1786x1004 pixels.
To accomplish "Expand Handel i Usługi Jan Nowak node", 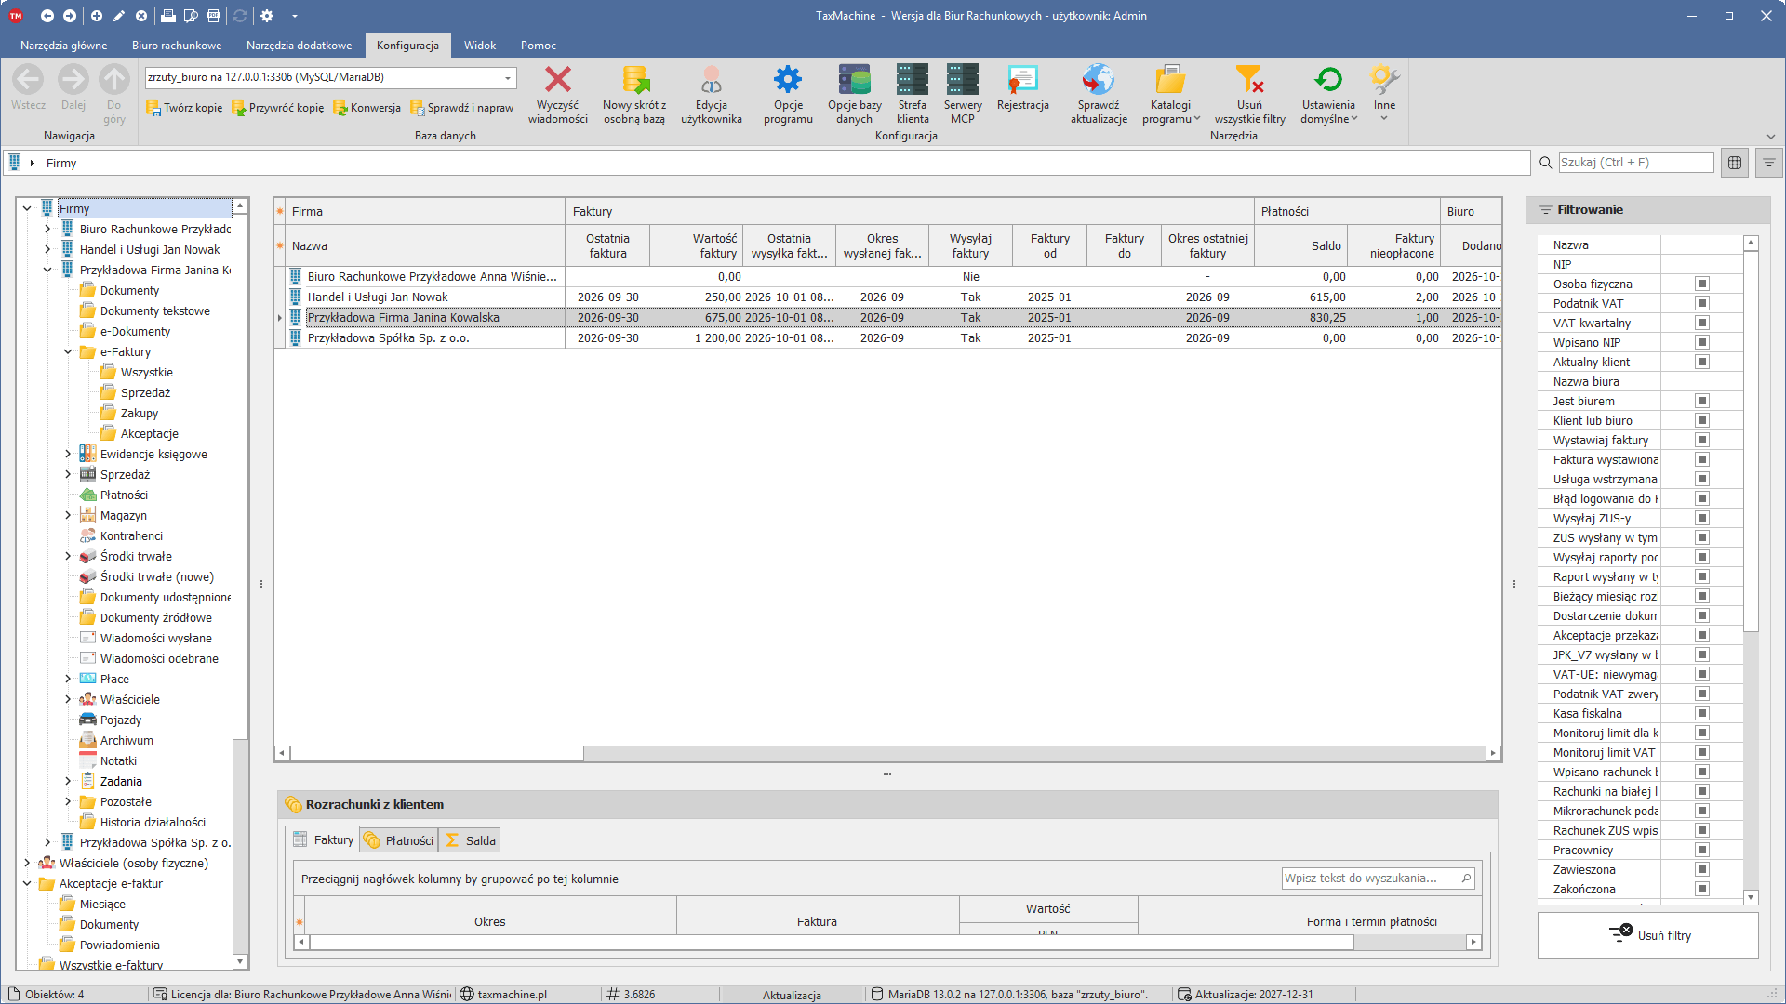I will pos(47,250).
